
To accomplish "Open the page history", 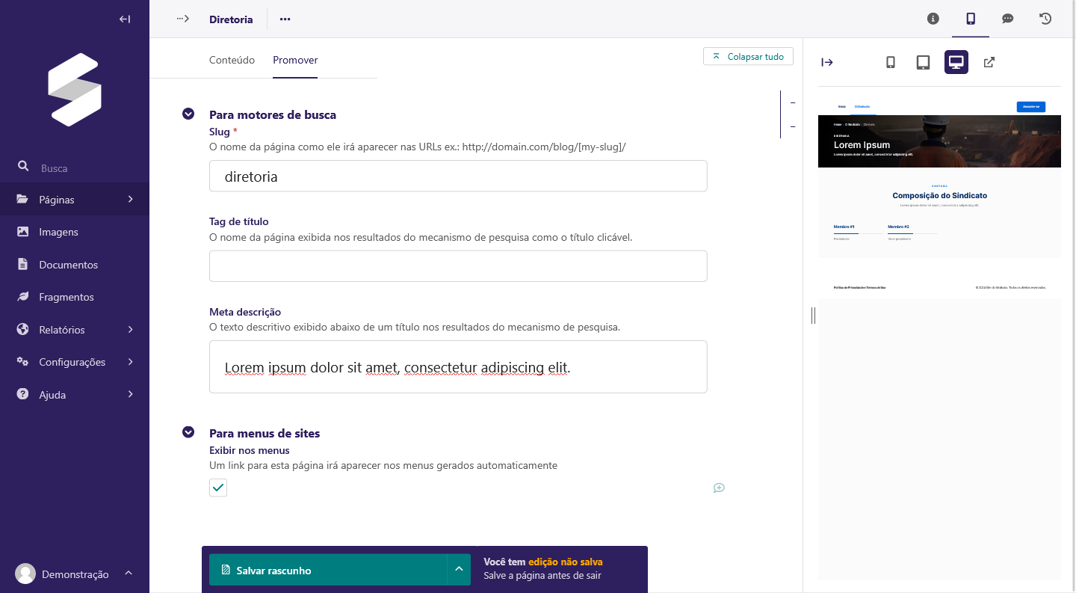I will pyautogui.click(x=1045, y=19).
